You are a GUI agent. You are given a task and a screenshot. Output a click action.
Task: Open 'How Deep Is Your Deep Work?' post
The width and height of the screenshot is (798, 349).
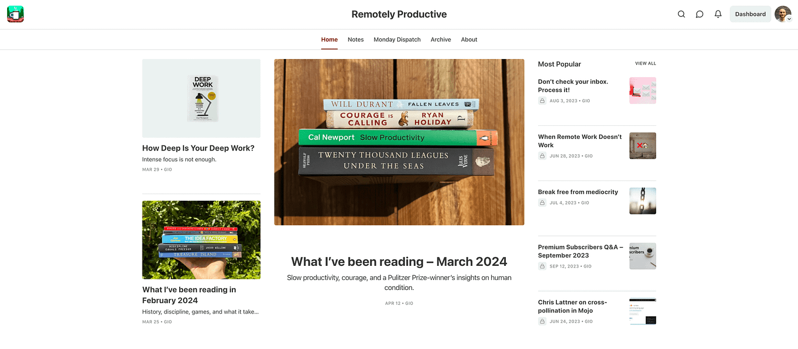[198, 148]
